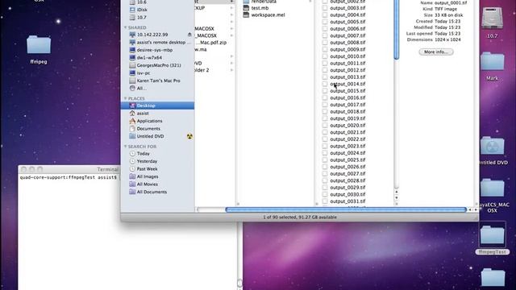Click the output_0005.tif file icon
The image size is (516, 290).
[325, 22]
